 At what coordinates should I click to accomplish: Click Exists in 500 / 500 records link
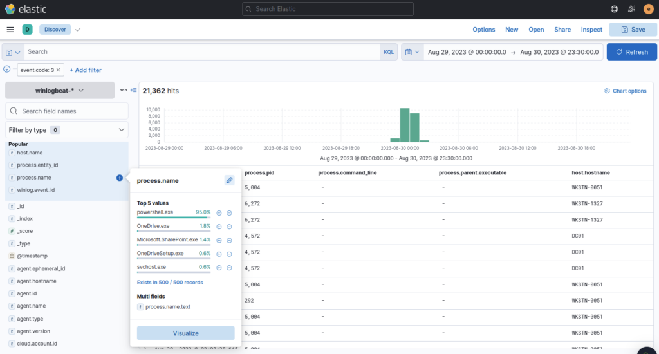[x=170, y=283]
